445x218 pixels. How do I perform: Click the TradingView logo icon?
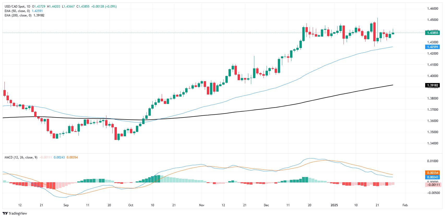click(x=5, y=213)
